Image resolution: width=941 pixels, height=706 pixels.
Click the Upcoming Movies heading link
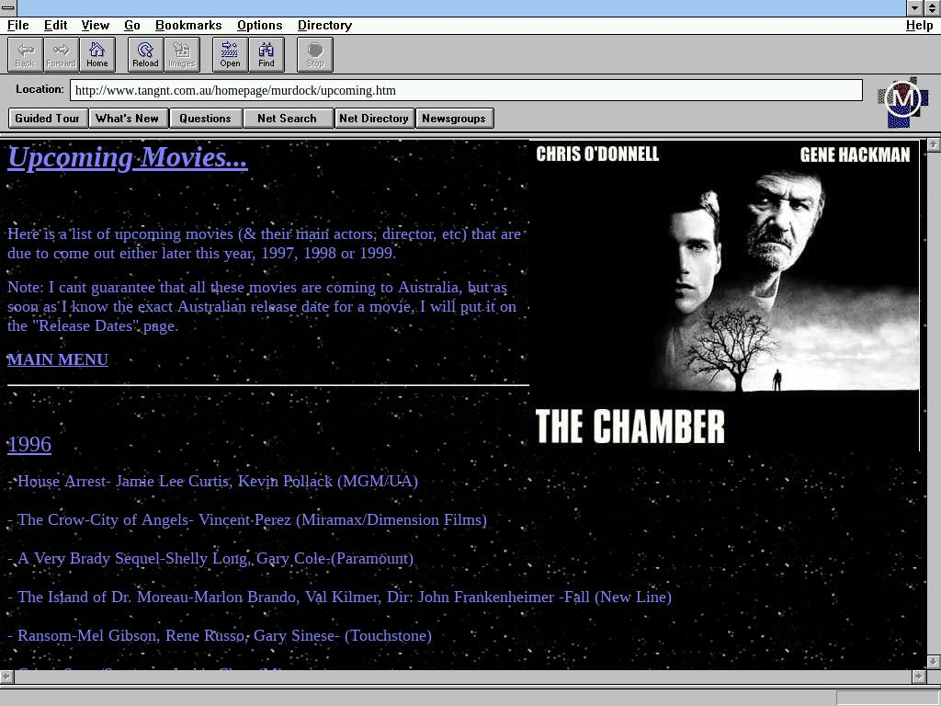[x=128, y=157]
